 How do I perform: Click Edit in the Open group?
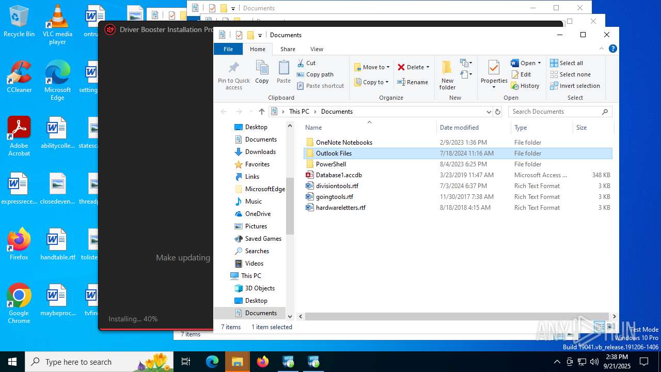click(521, 74)
